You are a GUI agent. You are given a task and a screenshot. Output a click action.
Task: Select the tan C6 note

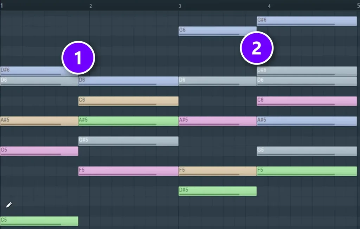click(x=128, y=101)
